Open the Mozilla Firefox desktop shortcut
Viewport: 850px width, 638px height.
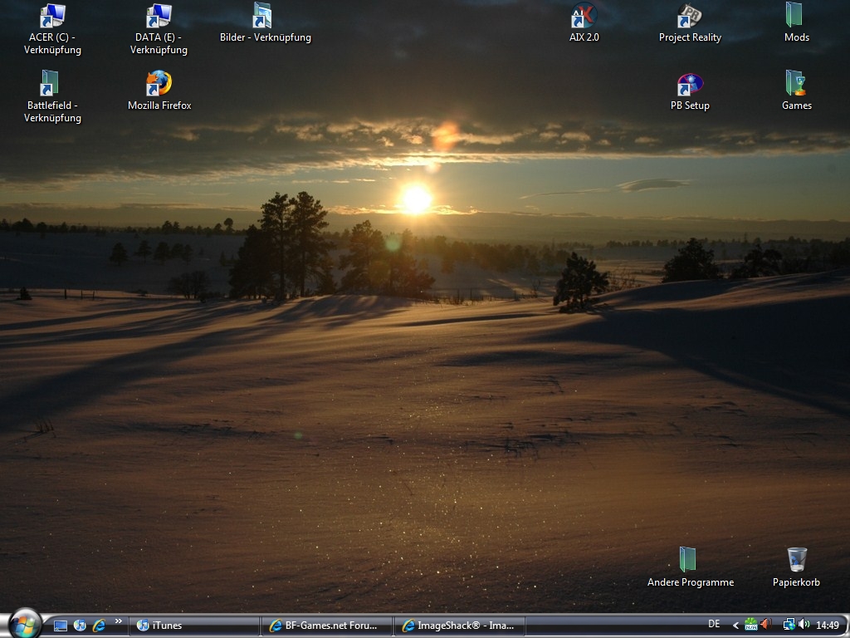(159, 84)
